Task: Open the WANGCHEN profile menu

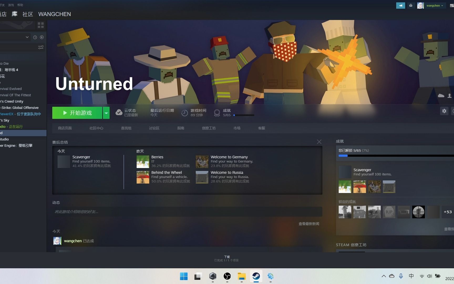Action: pyautogui.click(x=55, y=14)
